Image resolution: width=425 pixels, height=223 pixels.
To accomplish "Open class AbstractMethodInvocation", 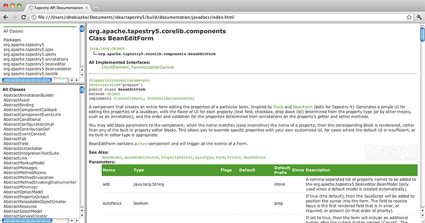I will point(29,177).
